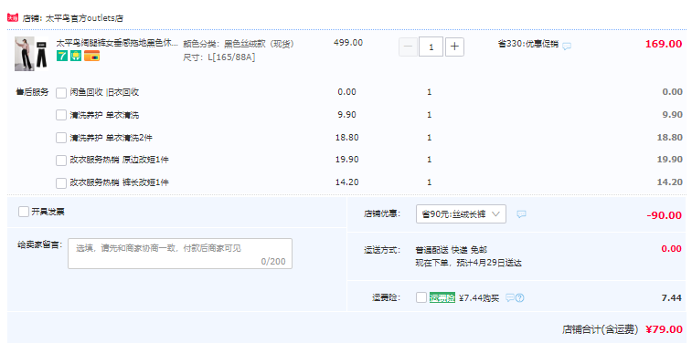Viewport: 692px width, 343px height.
Task: Click the chat bubble icon next to ¥7.44购买
Action: click(x=510, y=298)
